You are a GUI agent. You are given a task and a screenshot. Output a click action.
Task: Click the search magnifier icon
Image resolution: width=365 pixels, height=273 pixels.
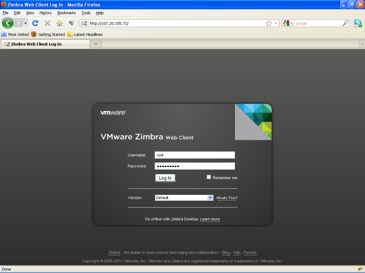[345, 23]
